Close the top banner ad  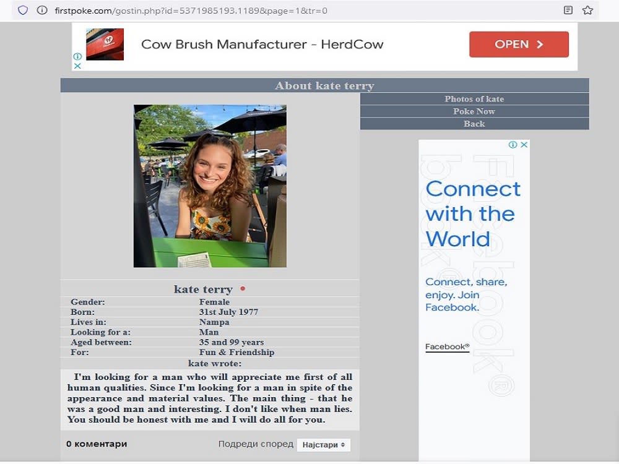pyautogui.click(x=77, y=66)
